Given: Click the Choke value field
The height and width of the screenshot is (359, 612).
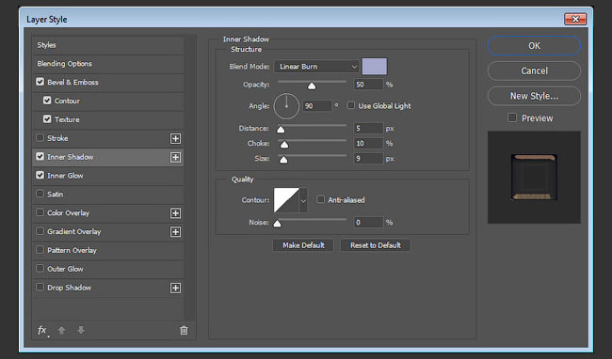Looking at the screenshot, I should coord(368,143).
